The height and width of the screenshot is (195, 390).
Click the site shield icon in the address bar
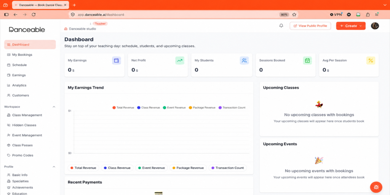tap(73, 15)
